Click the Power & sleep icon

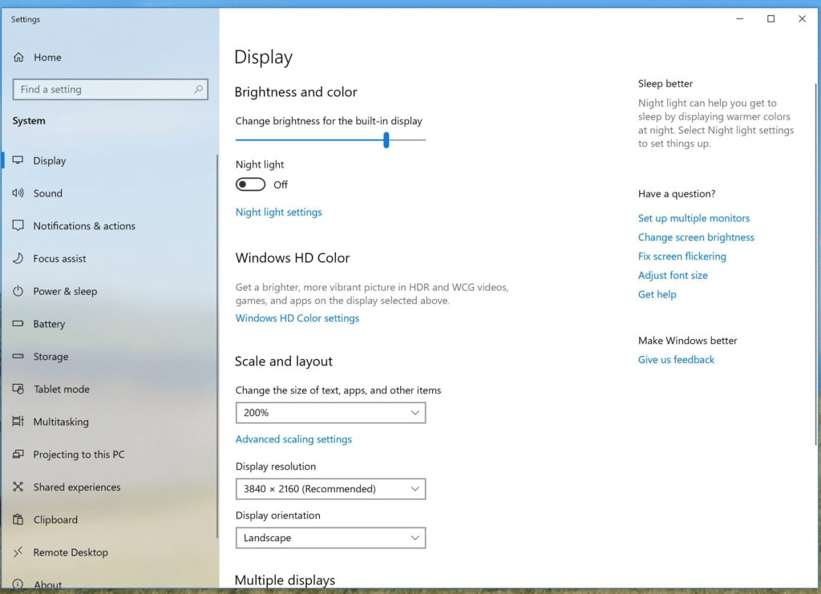[x=18, y=291]
